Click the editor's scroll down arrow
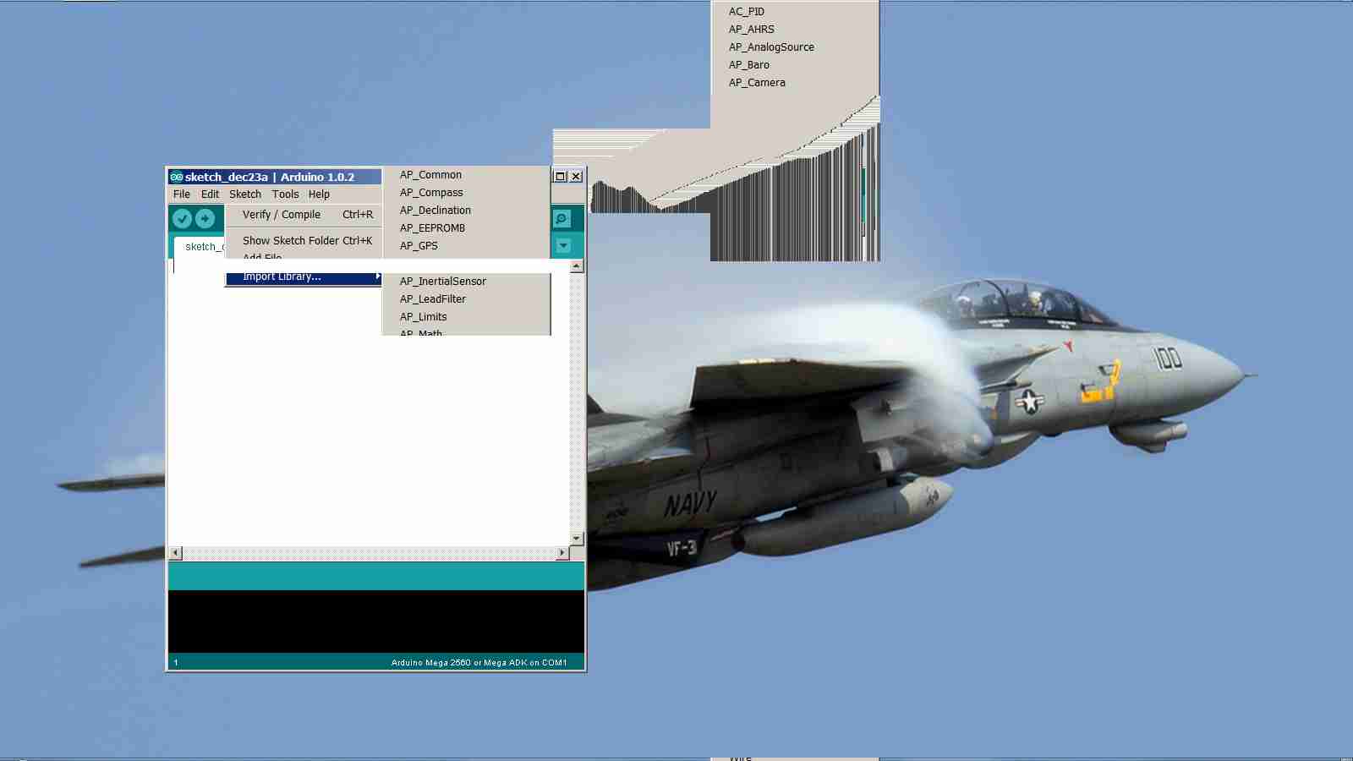The height and width of the screenshot is (761, 1353). point(577,539)
